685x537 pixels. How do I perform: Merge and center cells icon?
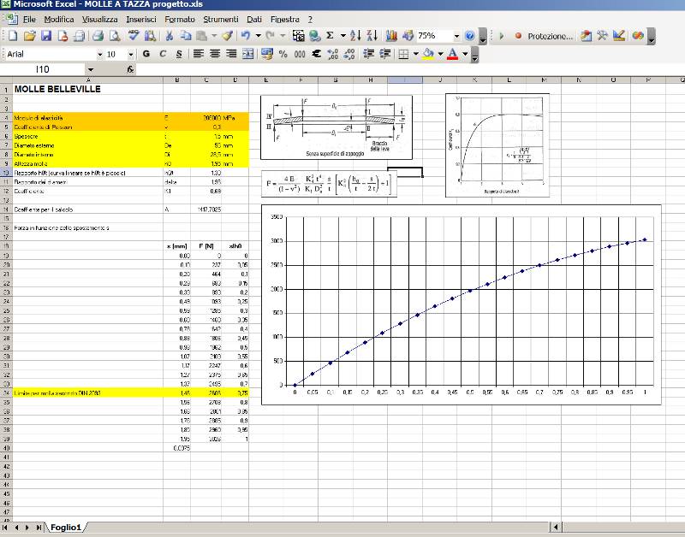(x=247, y=54)
